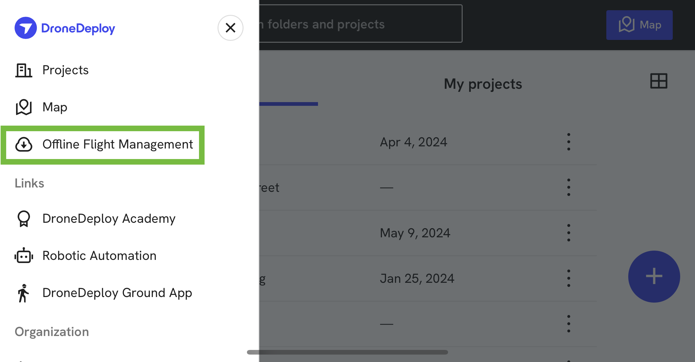This screenshot has width=695, height=362.
Task: Open options menu for Jan 25, 2024 project
Action: point(568,278)
